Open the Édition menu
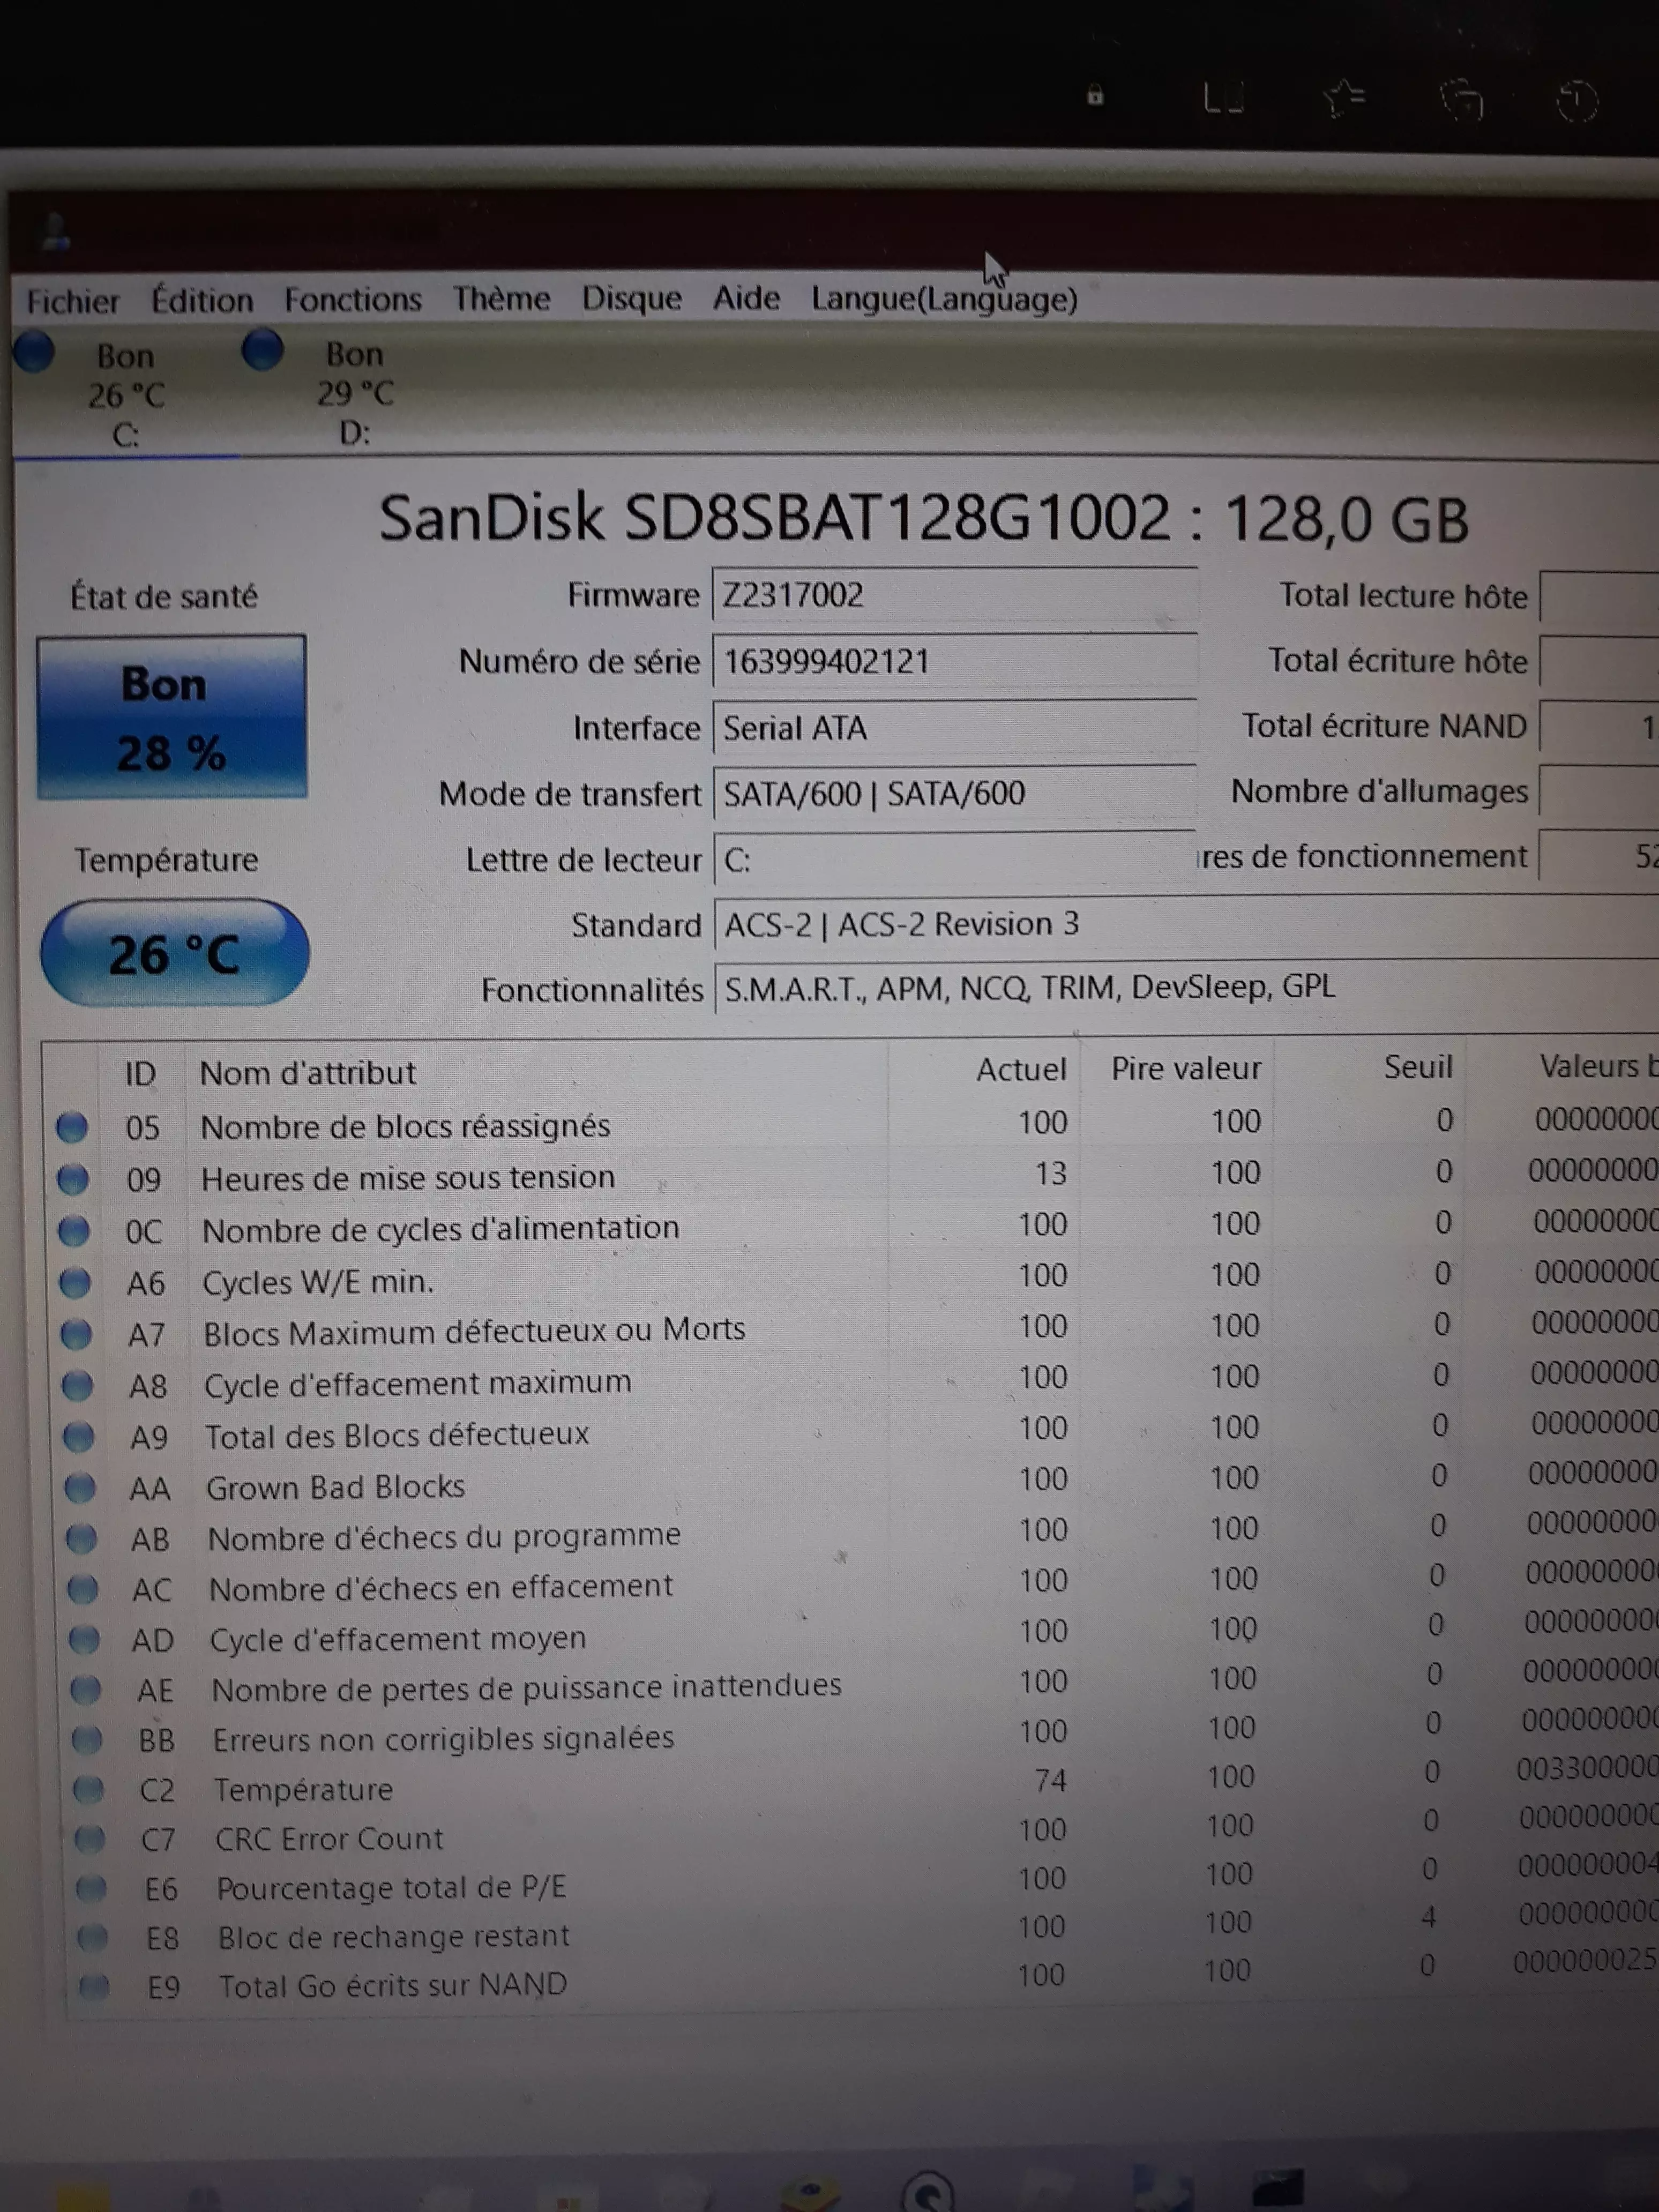 coord(202,300)
